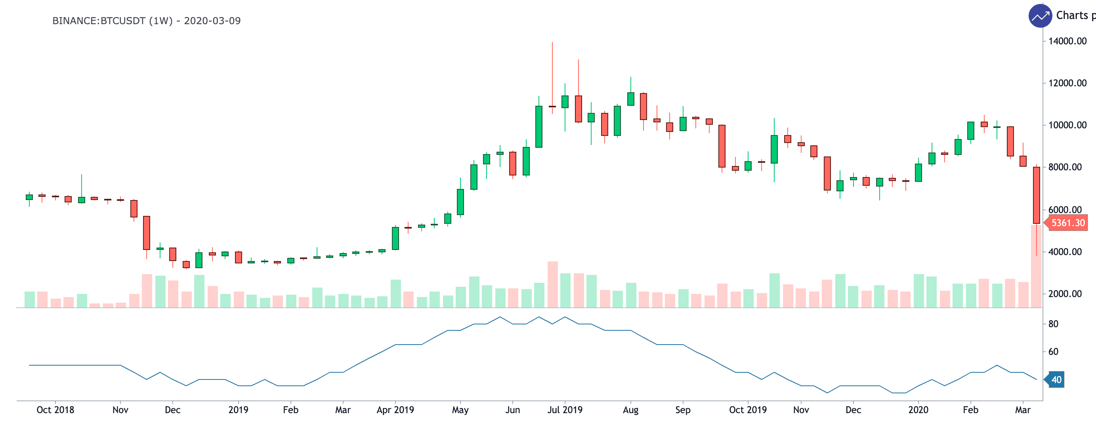Click the 80 level on indicator axis
1096x427 pixels.
click(x=1053, y=324)
